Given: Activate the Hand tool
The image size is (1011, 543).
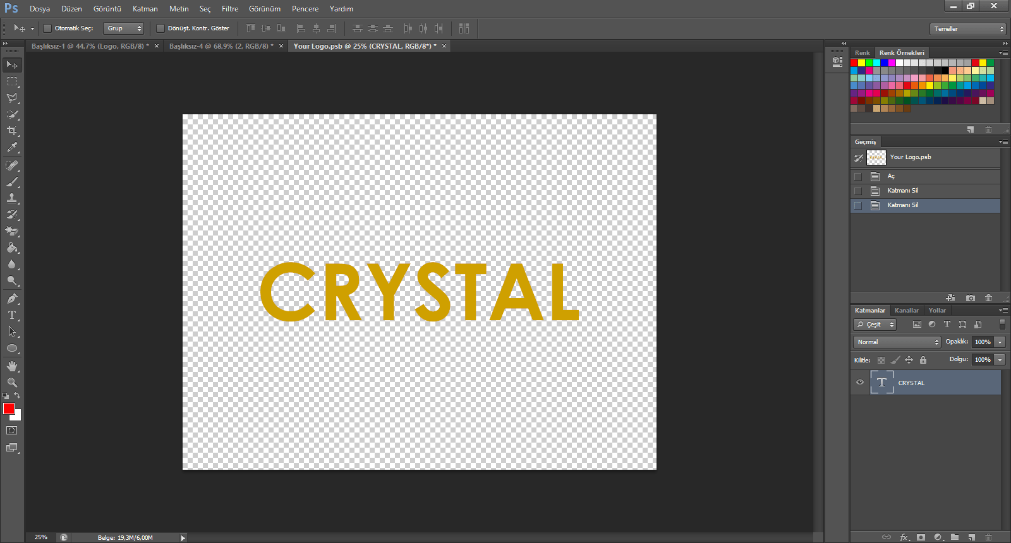Looking at the screenshot, I should (12, 366).
